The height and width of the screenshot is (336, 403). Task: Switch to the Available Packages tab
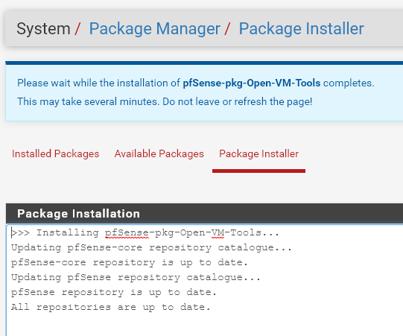159,153
